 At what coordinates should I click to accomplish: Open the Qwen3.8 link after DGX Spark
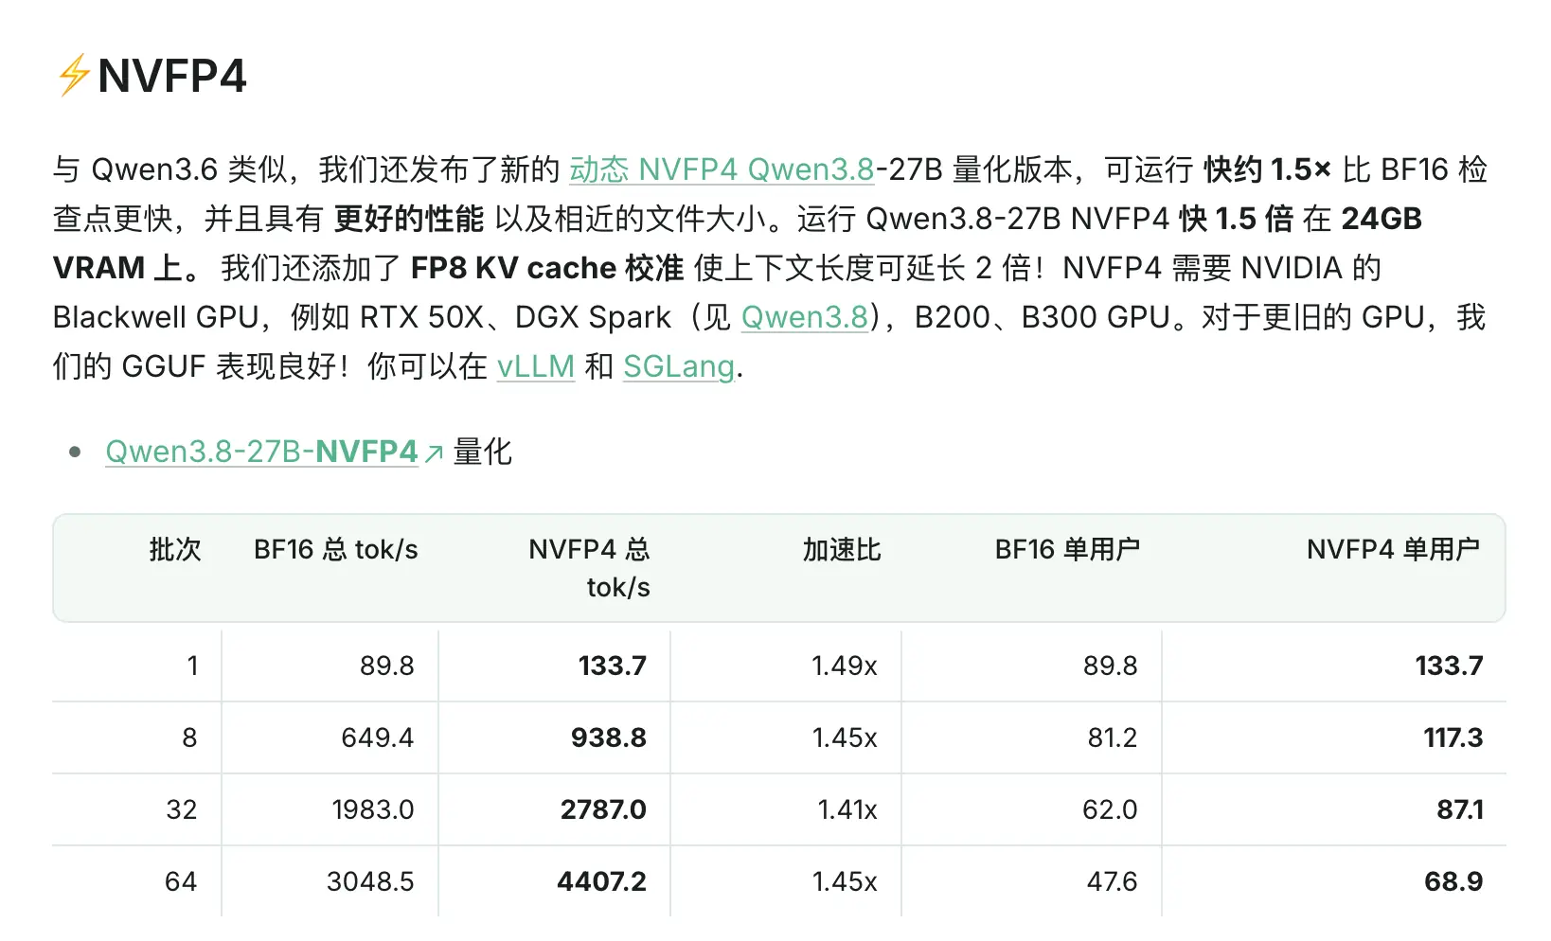[x=805, y=317]
